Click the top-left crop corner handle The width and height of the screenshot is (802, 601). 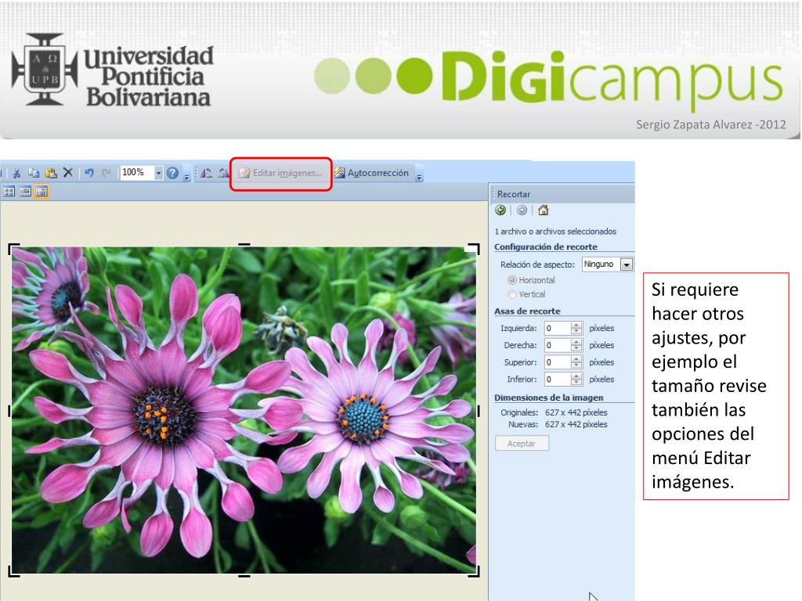point(14,249)
